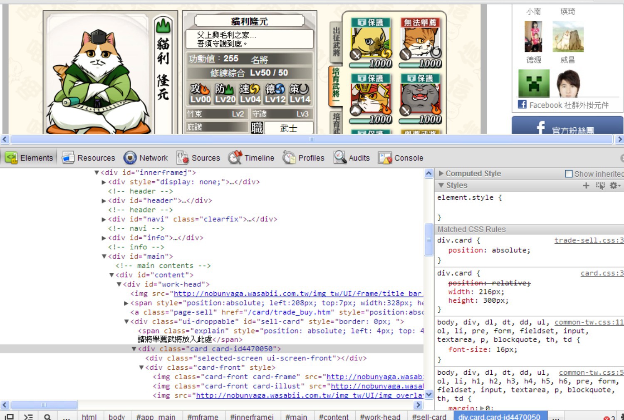624x420 pixels.
Task: Click the dock-to-window icon in the bottom bar
Action: pyautogui.click(x=9, y=417)
